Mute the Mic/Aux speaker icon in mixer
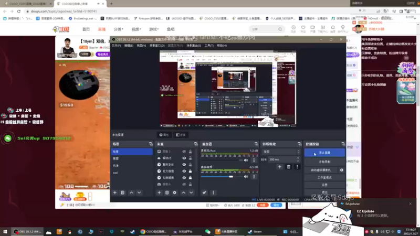This screenshot has height=236, width=420. [246, 160]
